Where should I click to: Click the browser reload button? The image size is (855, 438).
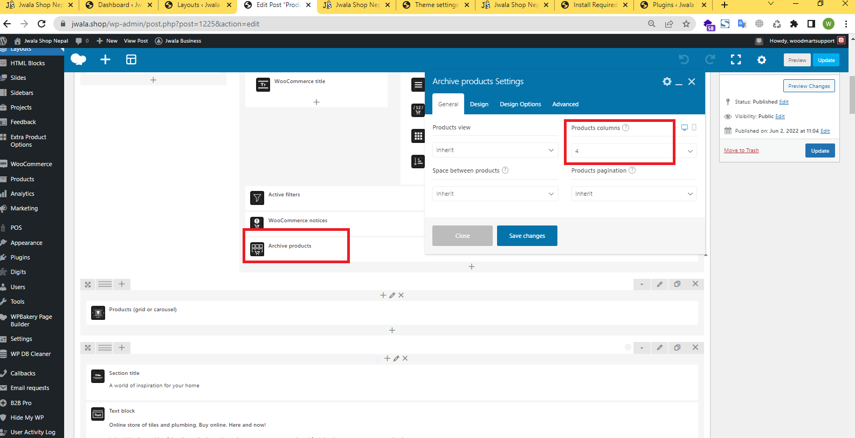click(x=42, y=24)
